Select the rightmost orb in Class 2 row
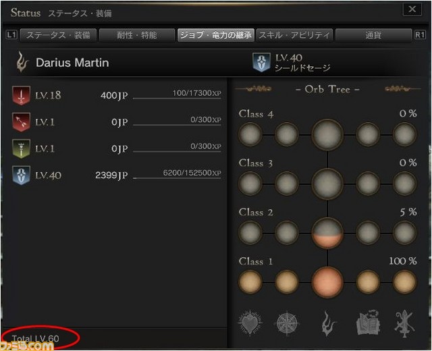The image size is (432, 351). (404, 233)
